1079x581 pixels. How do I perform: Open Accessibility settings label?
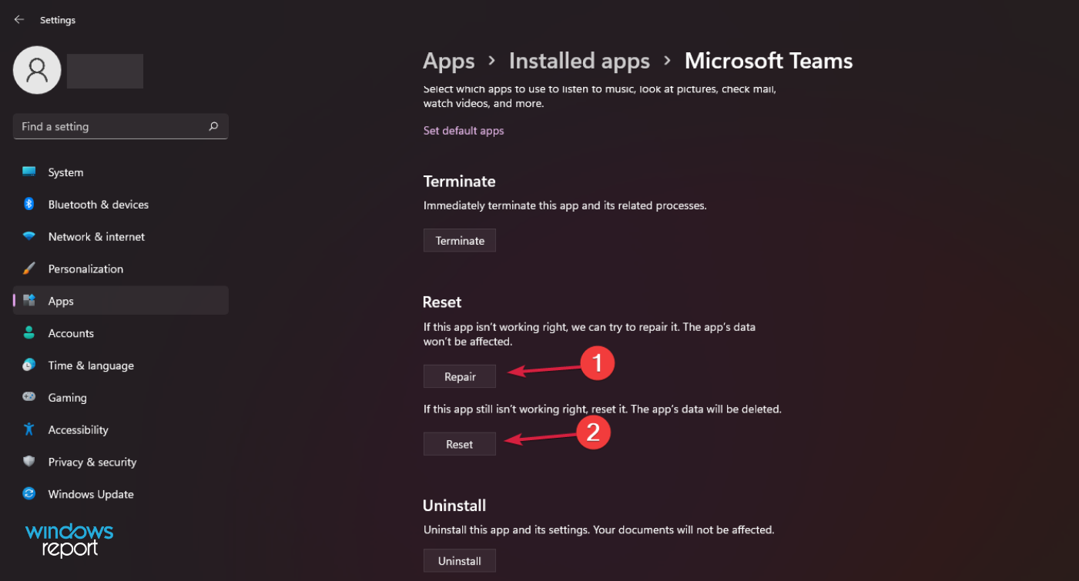pyautogui.click(x=78, y=430)
